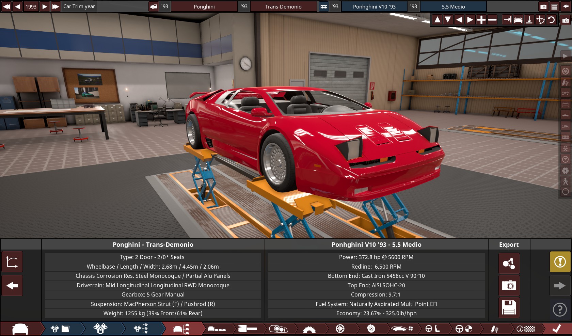
Task: Expand side panel with play arrow
Action: [x=566, y=56]
